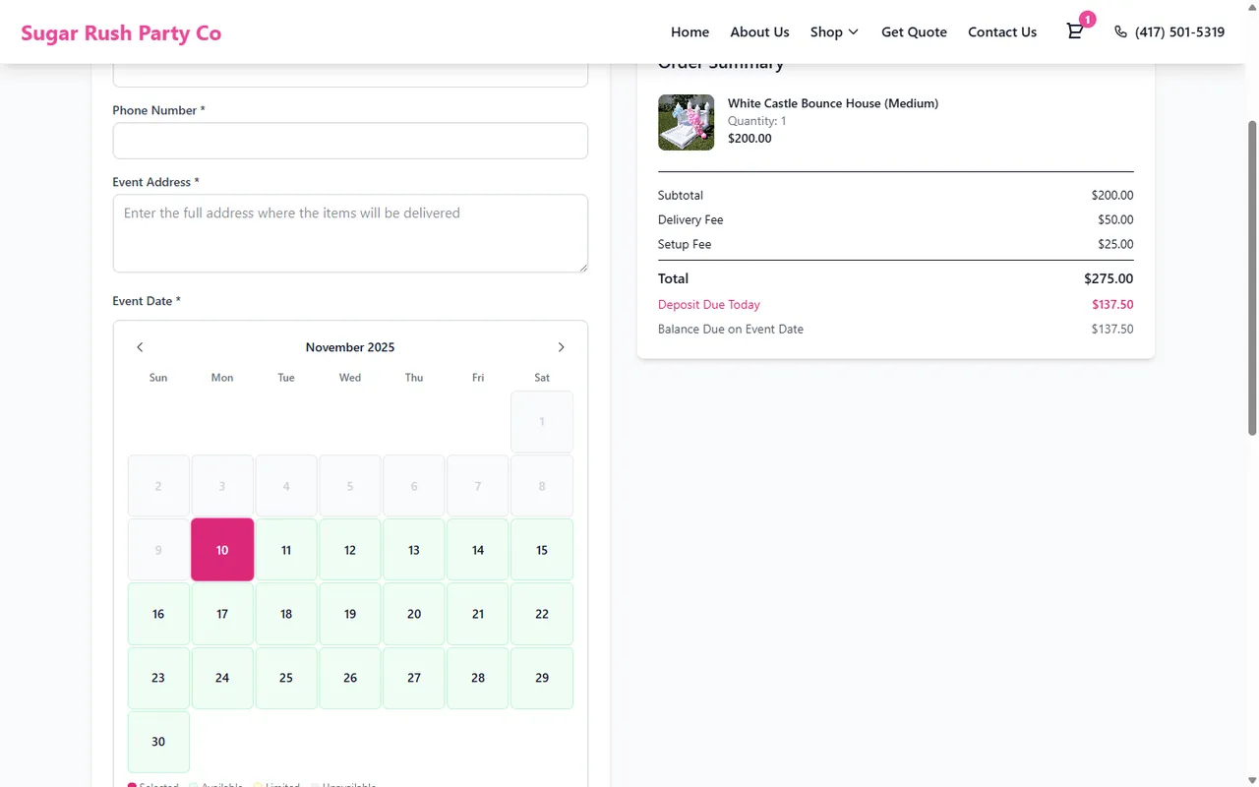Viewport: 1259px width, 787px height.
Task: Go to Contact Us page
Action: tap(1001, 31)
